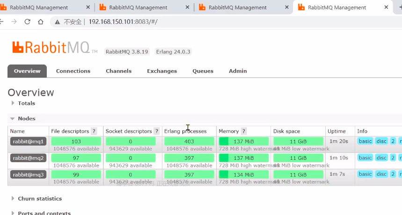This screenshot has width=402, height=215.
Task: Click the RabbitMQ logo
Action: (x=55, y=47)
